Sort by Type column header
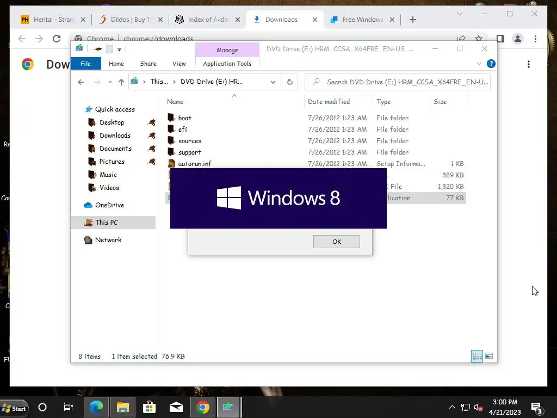The image size is (557, 418). pyautogui.click(x=383, y=102)
